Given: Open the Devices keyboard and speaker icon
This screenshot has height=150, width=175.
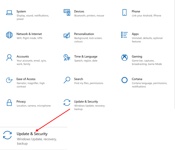Looking at the screenshot, I should [67, 12].
